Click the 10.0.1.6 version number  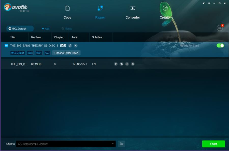pyautogui.click(x=24, y=11)
